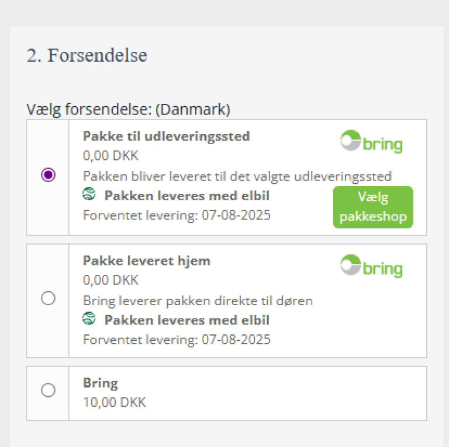Click the "2. Forsendelse" section heading

[87, 55]
